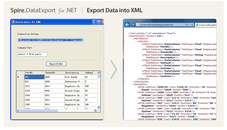Click the Datatable To XML window icon
Viewport: 227px width, 130px height.
tap(13, 22)
